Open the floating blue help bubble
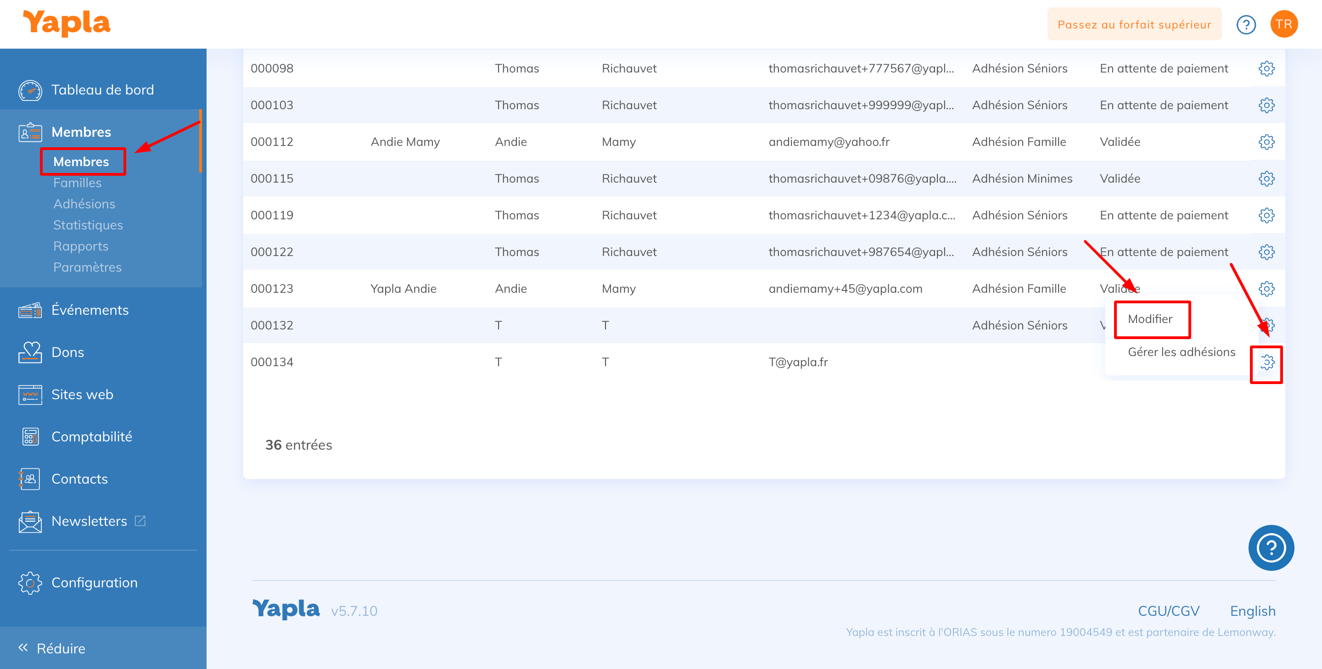 1271,547
